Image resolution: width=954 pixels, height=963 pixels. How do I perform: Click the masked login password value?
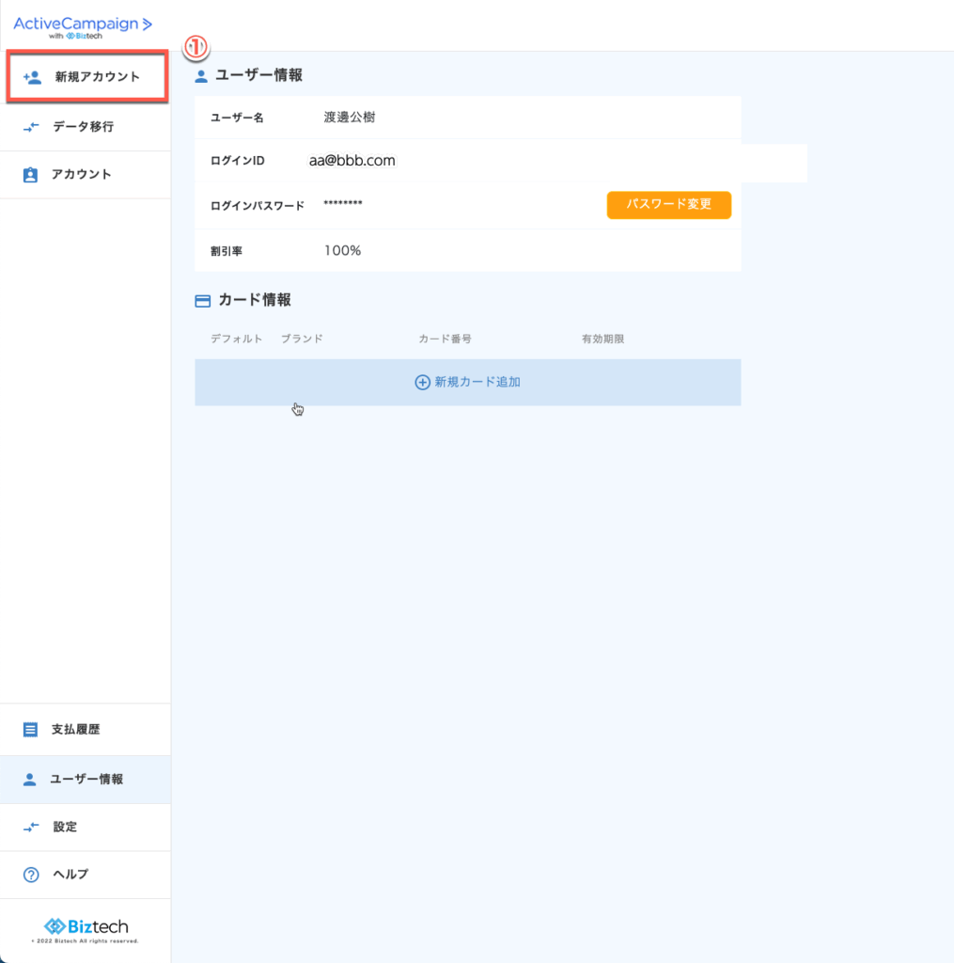pos(342,205)
